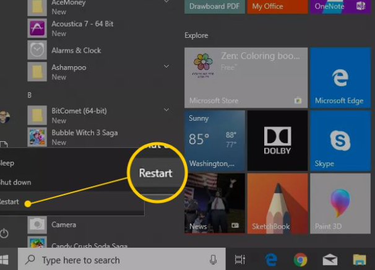Click the Camera app label
This screenshot has height=270, width=375.
[x=64, y=225]
